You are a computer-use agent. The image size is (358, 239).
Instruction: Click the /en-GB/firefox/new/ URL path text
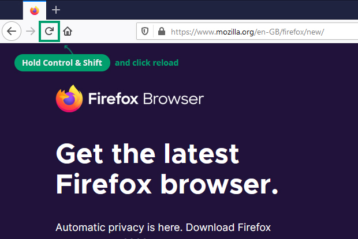[289, 32]
